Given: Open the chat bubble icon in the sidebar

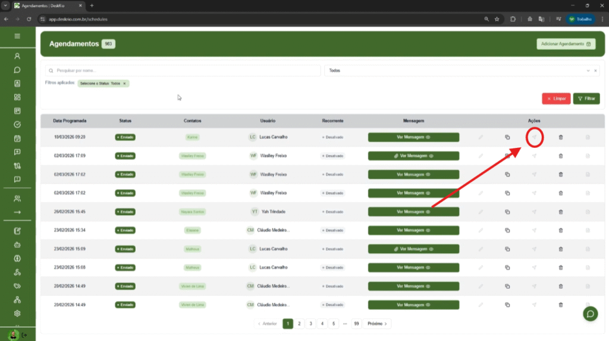Looking at the screenshot, I should click(17, 70).
